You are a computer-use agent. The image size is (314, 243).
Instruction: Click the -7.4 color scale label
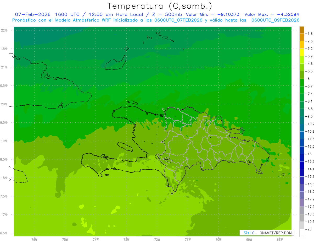(x=309, y=94)
